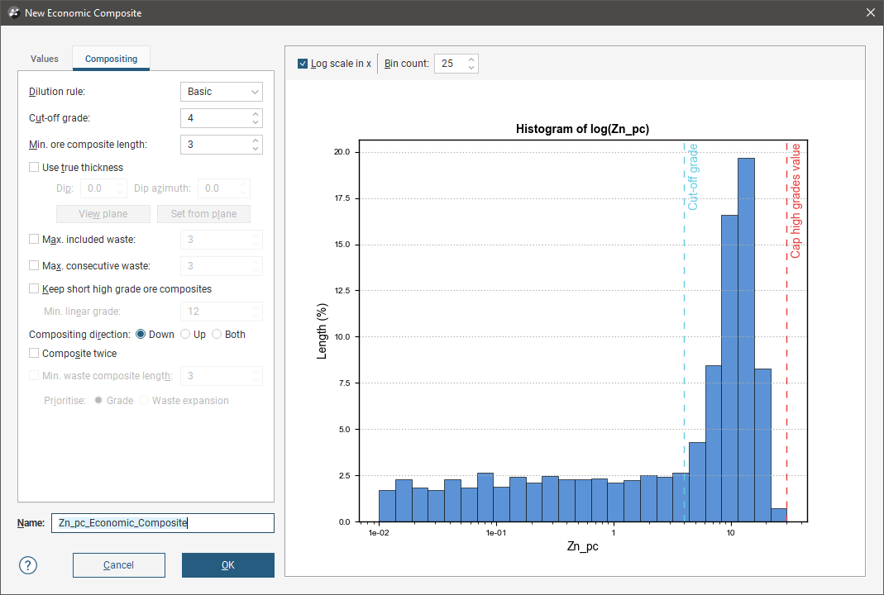Decrease the Cut-off grade value
Viewport: 884px width, 595px height.
click(256, 122)
